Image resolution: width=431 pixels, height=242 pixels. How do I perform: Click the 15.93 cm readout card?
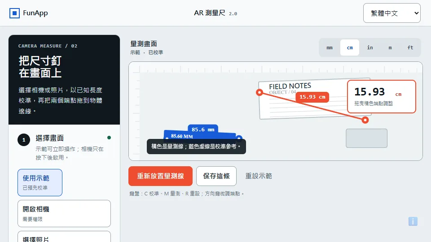point(382,97)
